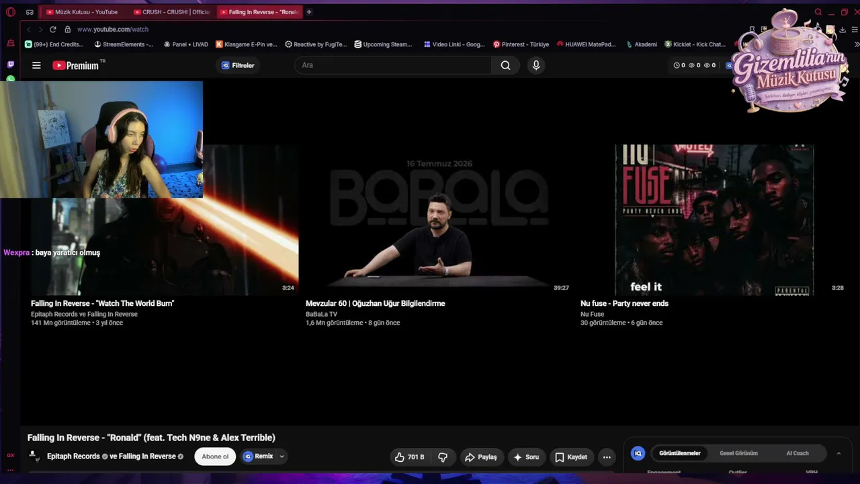Screen dimensions: 860x484
Task: Open the StreamElements bookmark
Action: (x=124, y=44)
